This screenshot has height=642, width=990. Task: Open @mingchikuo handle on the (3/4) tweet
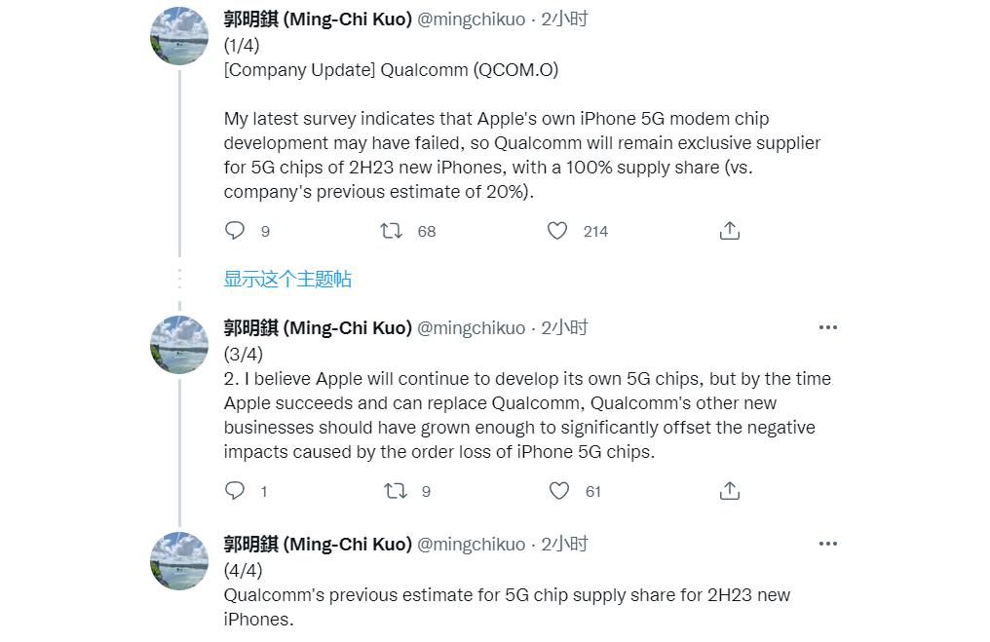coord(471,328)
